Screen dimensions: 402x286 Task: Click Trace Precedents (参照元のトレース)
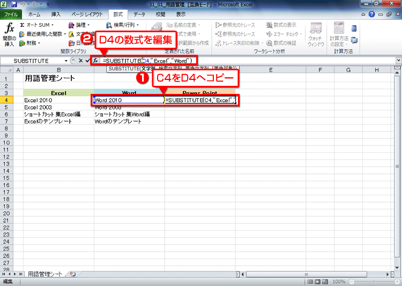pos(235,25)
